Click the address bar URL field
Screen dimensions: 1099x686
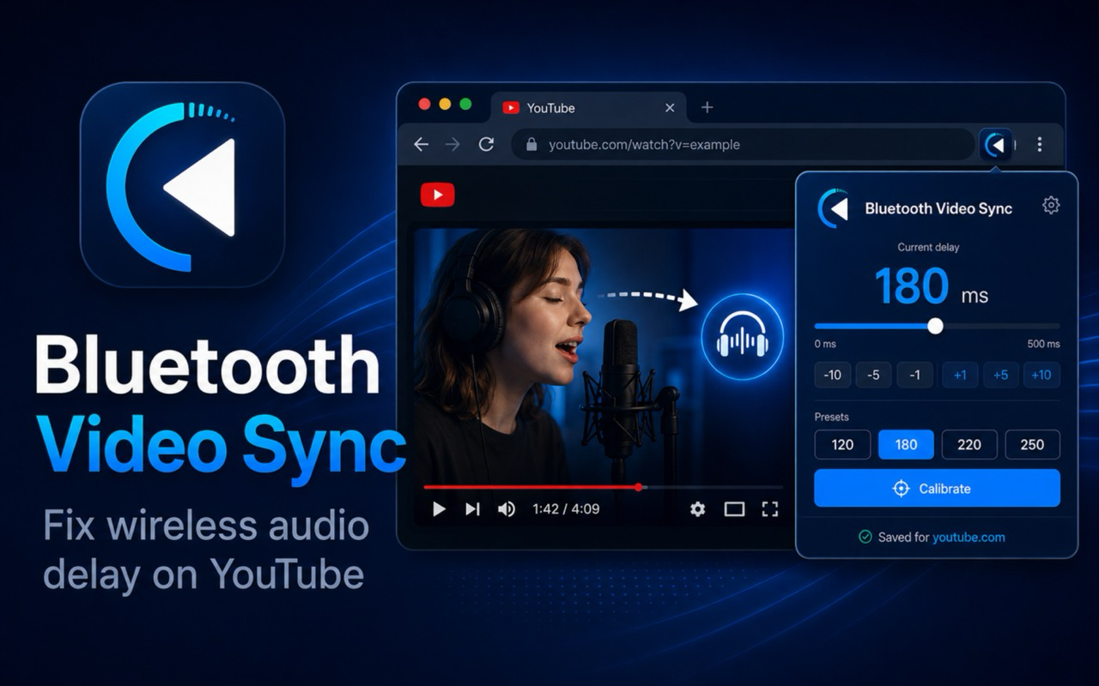coord(743,145)
